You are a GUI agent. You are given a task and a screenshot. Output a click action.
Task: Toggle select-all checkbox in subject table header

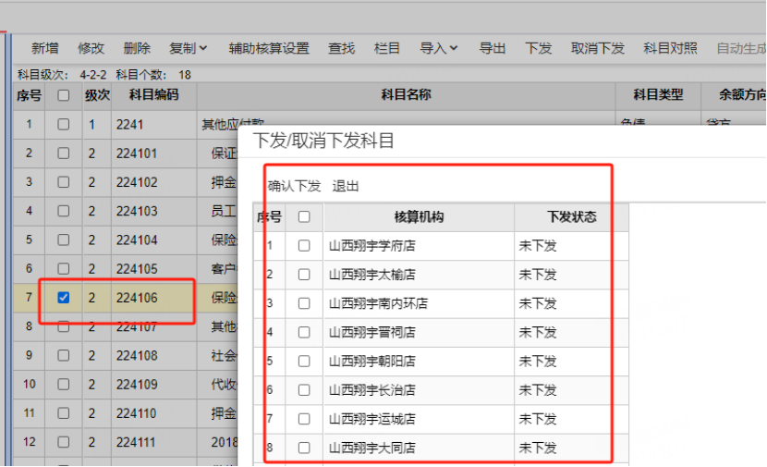pos(63,95)
